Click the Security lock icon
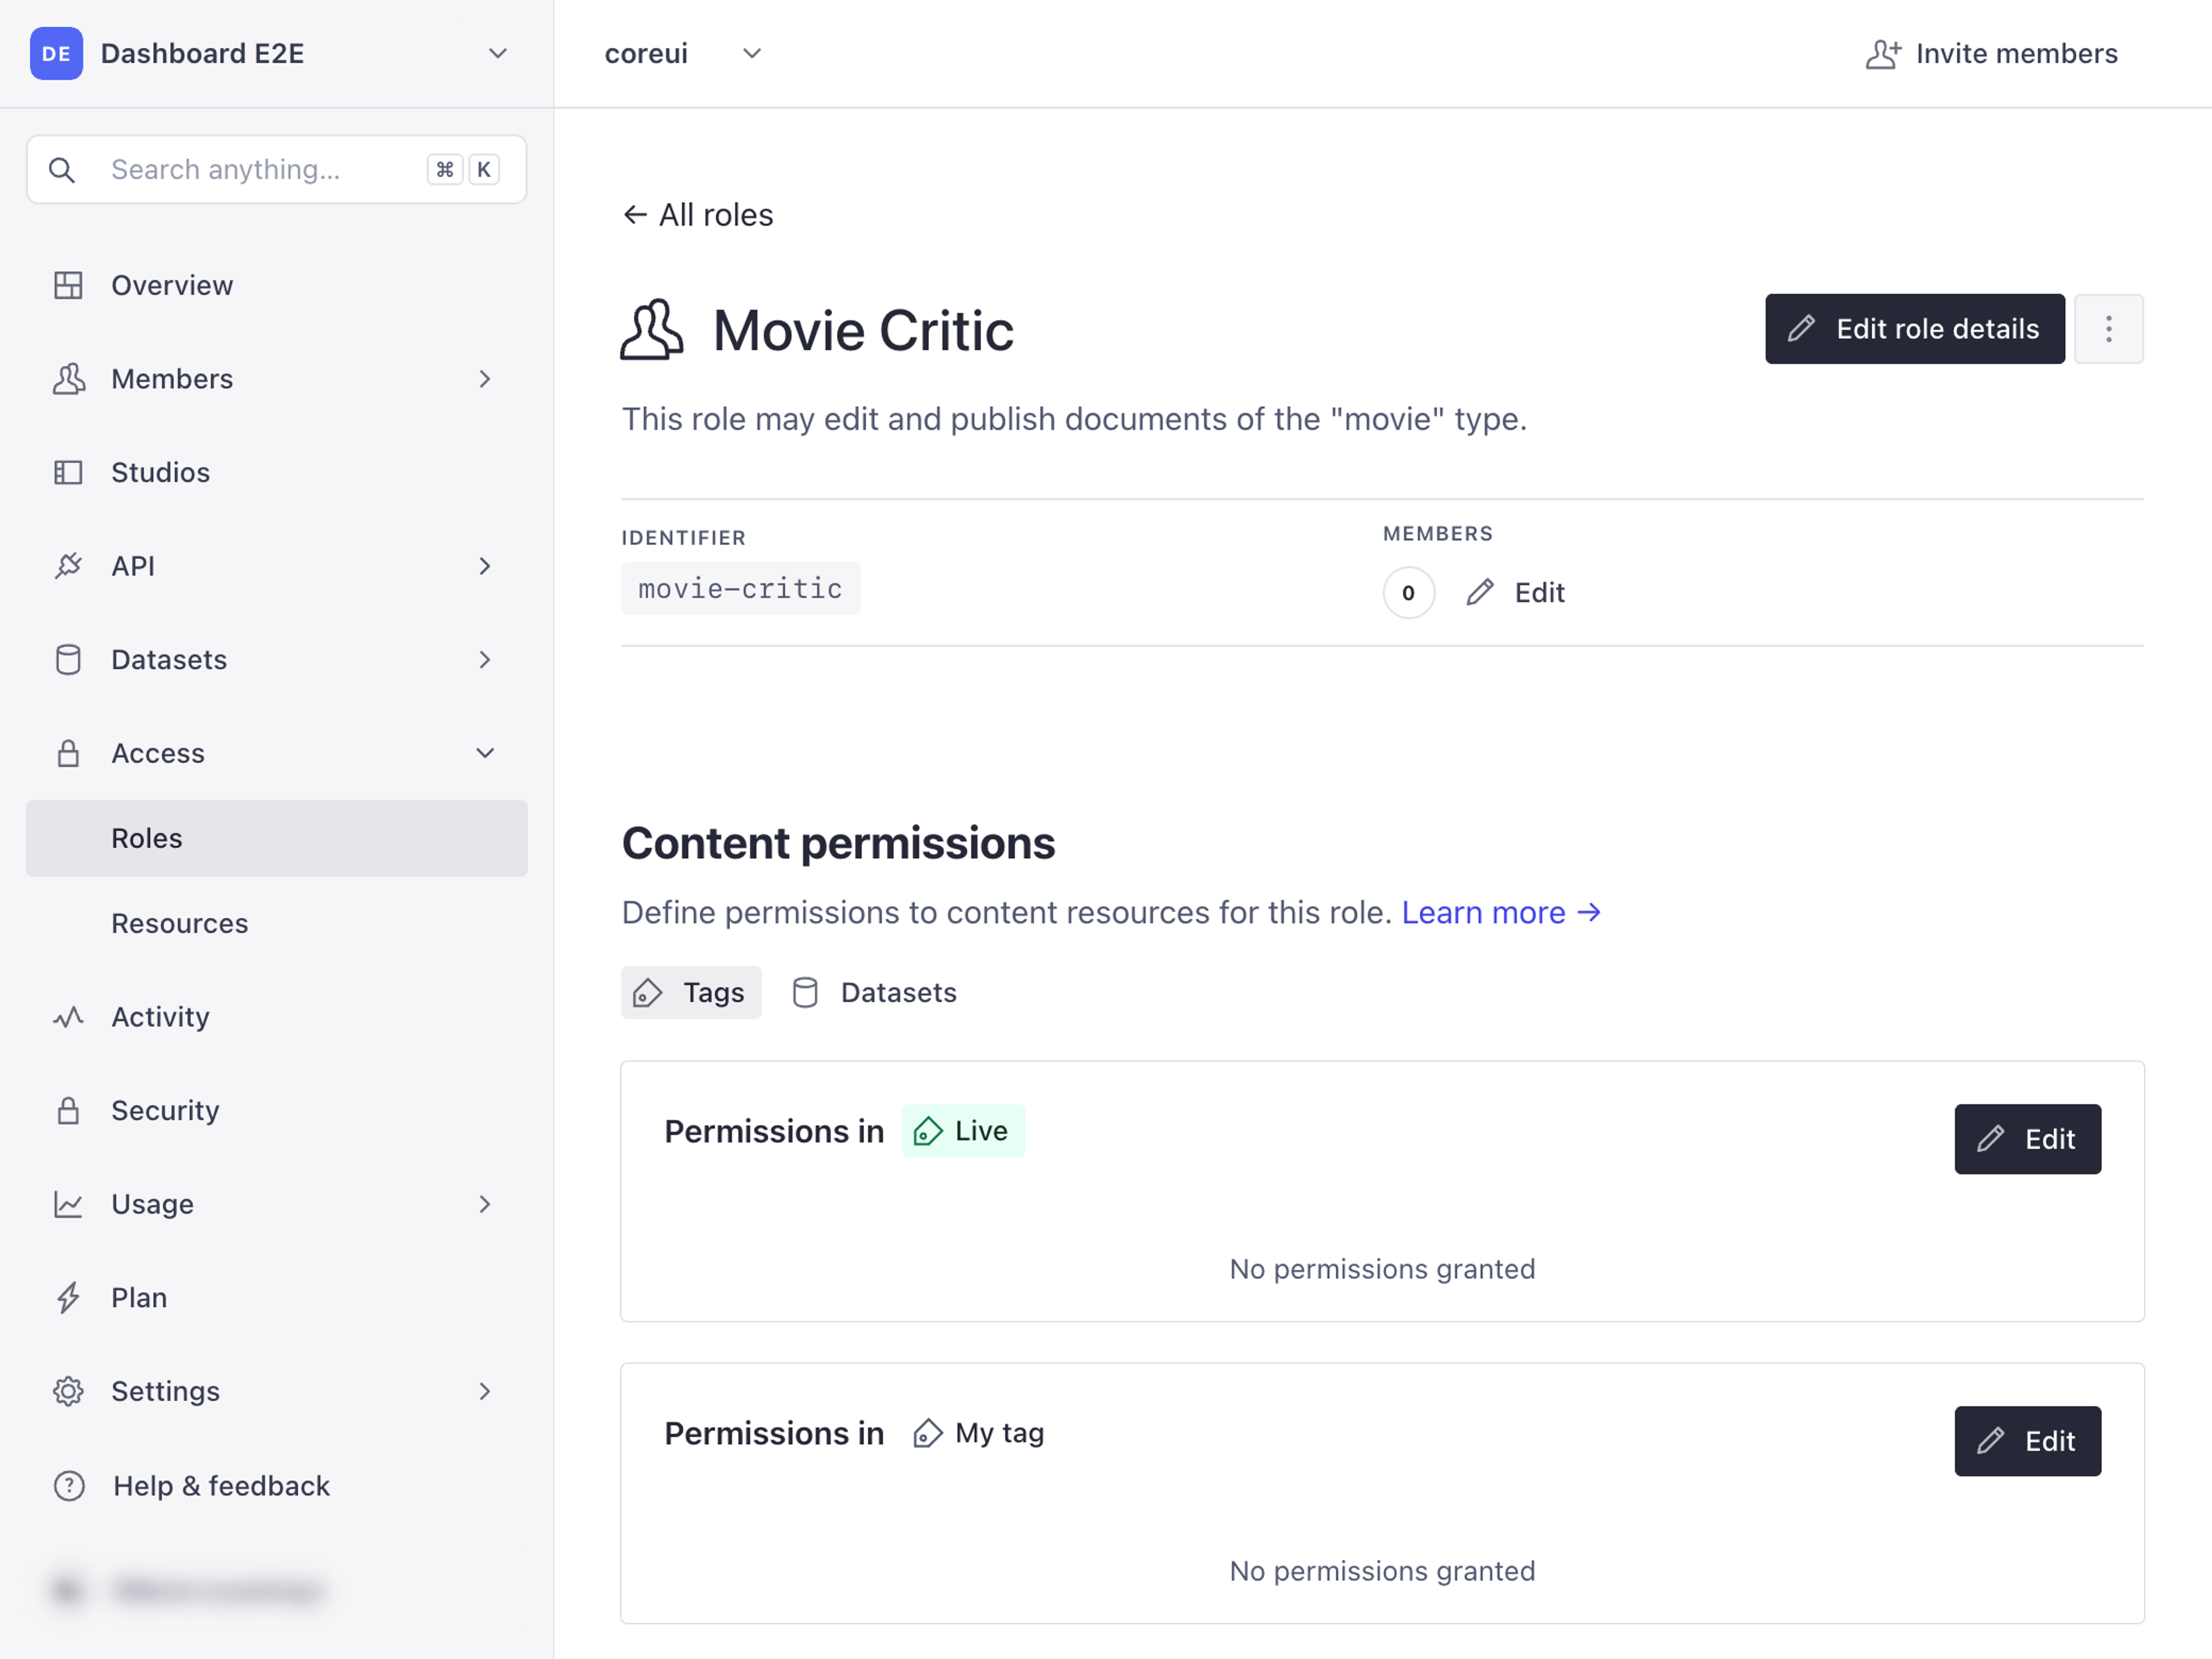Screen dimensions: 2212x1659 click(x=68, y=1110)
